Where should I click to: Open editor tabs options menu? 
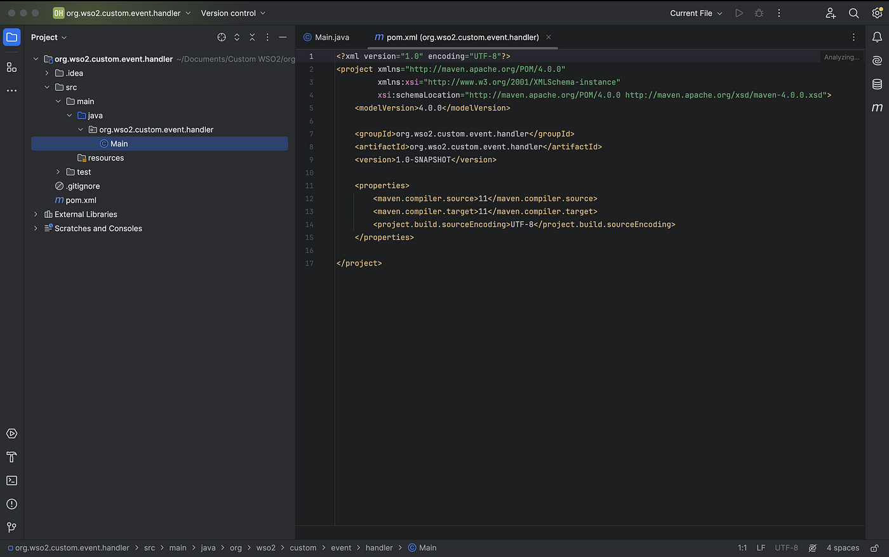853,37
